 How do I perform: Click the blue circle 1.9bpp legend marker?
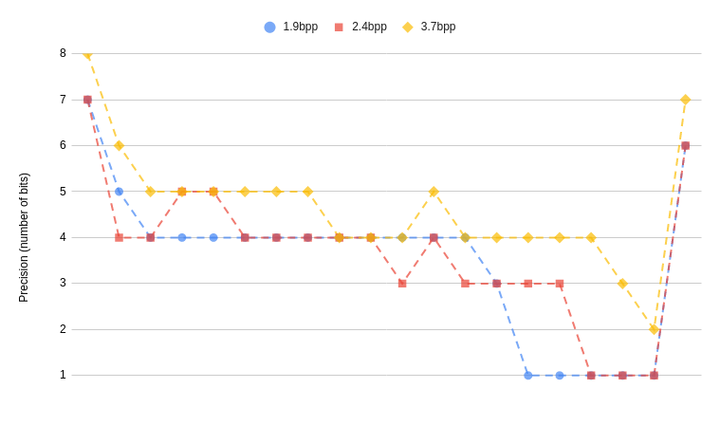coord(269,28)
